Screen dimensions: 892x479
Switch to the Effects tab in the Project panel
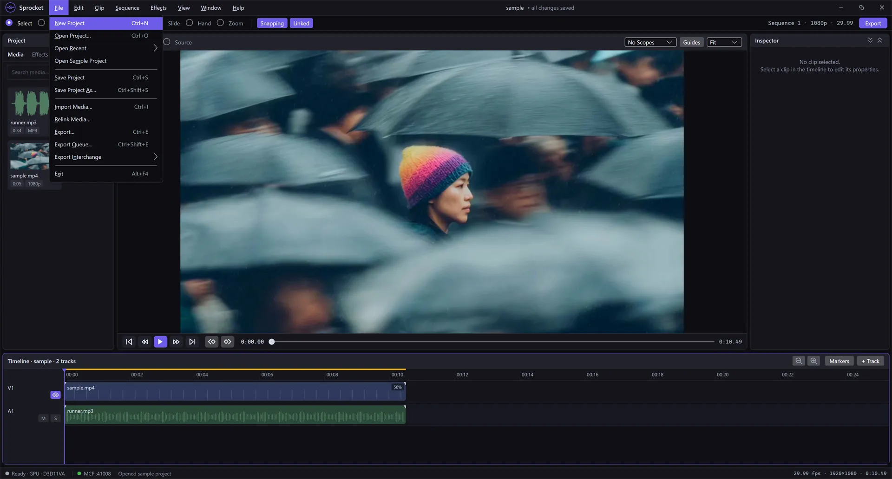pyautogui.click(x=40, y=54)
